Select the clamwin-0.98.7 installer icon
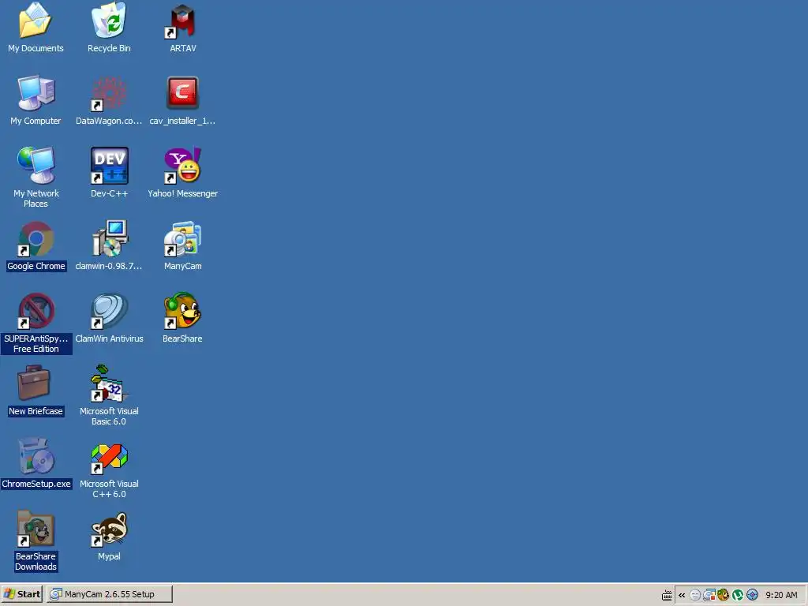The image size is (808, 606). pyautogui.click(x=109, y=238)
